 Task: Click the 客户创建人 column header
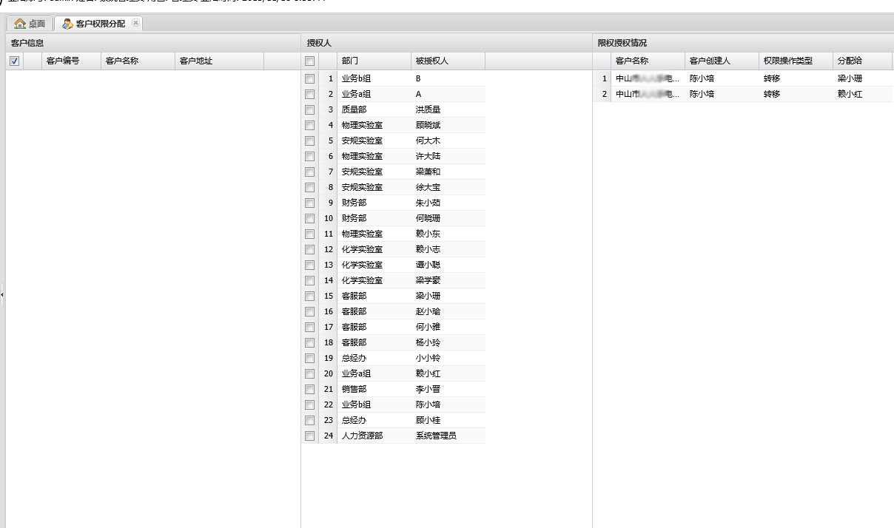(710, 61)
